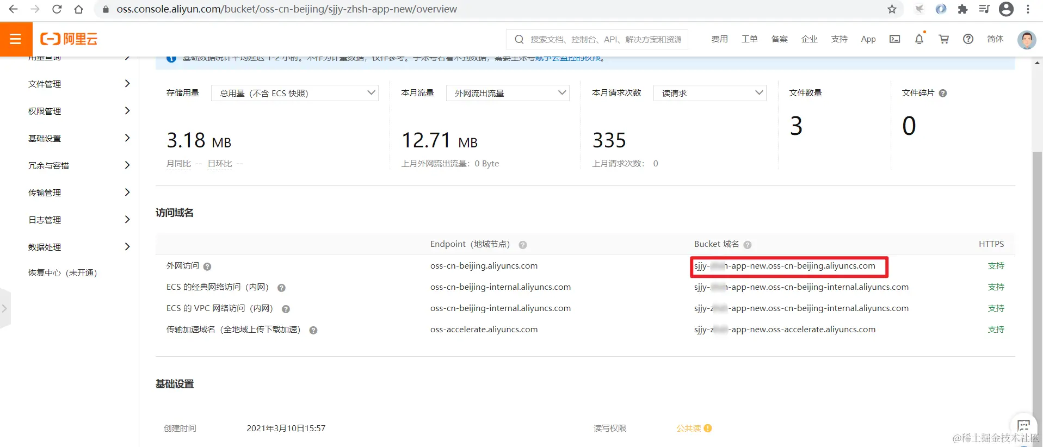Open the user account avatar
The width and height of the screenshot is (1043, 447).
coord(1027,40)
